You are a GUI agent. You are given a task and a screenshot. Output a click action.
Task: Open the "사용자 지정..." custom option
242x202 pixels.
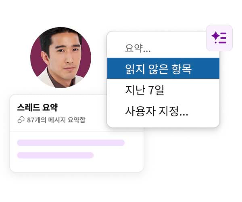157,110
